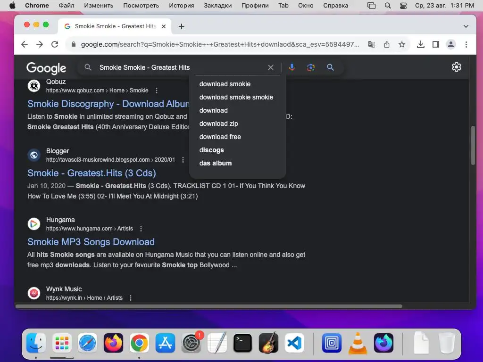Image resolution: width=483 pixels, height=362 pixels.
Task: Open System Preferences in the Dock
Action: pyautogui.click(x=191, y=343)
